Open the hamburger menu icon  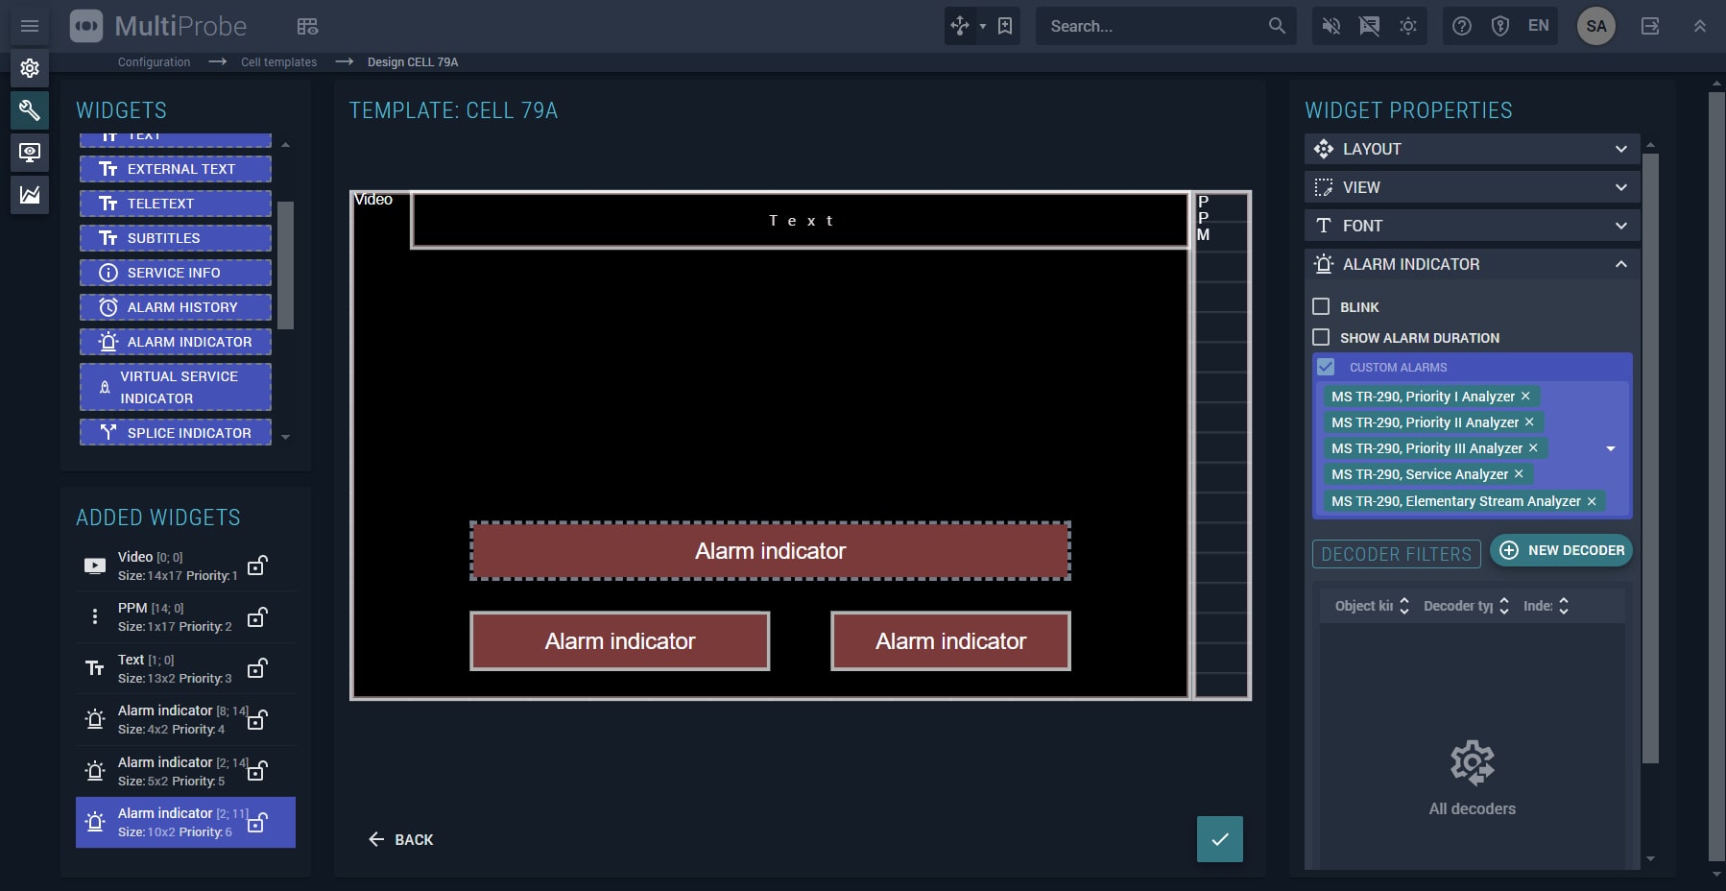[x=30, y=26]
